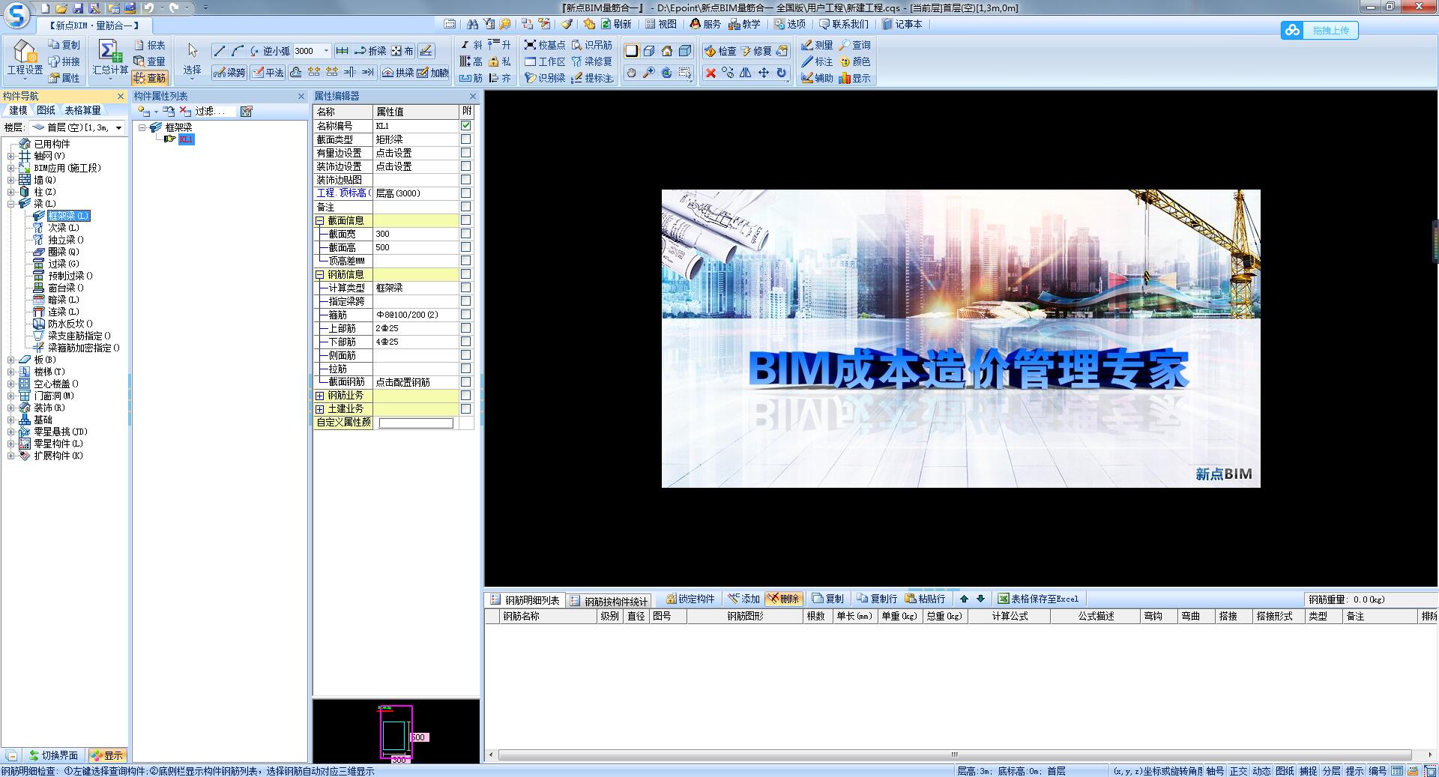Click the 折梁 folded beam tool
Screen dimensions: 1439x777
point(370,51)
